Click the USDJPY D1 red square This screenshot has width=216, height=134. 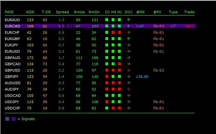(107, 102)
